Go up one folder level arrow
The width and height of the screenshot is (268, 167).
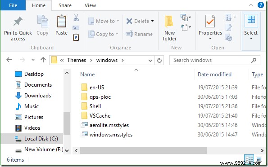pyautogui.click(x=43, y=60)
